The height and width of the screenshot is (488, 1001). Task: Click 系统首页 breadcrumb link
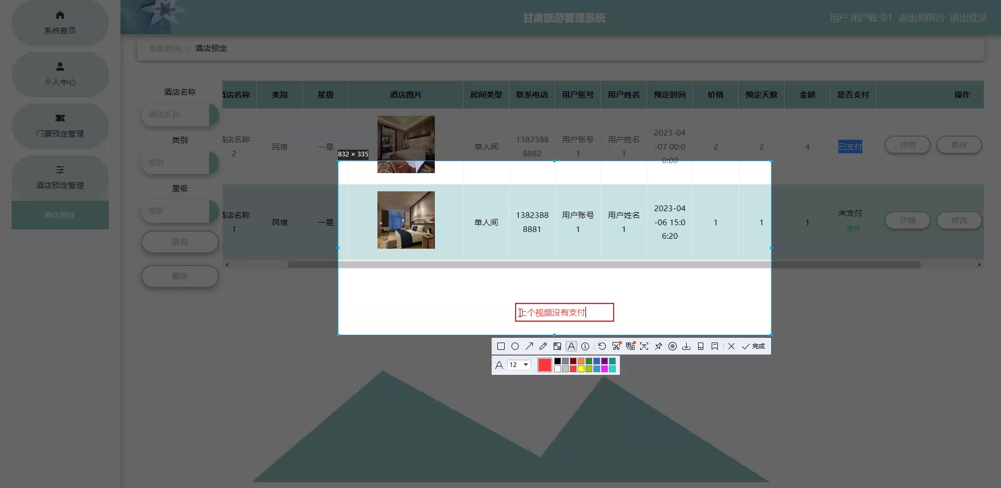tap(165, 48)
